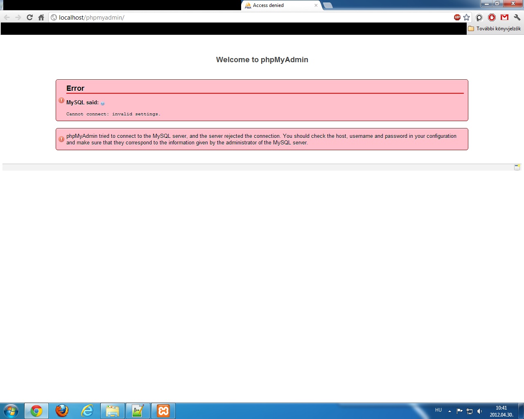Restore down the Chrome window

[497, 4]
